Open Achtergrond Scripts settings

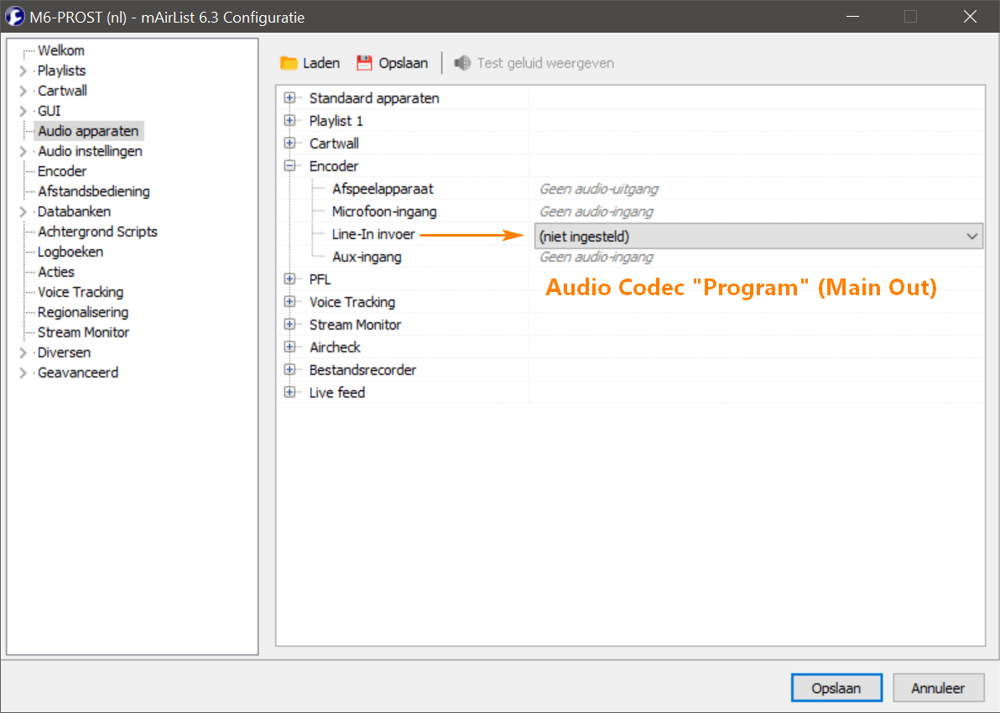97,232
